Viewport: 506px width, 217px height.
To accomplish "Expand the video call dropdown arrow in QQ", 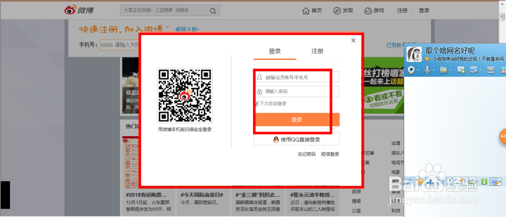I will (418, 70).
